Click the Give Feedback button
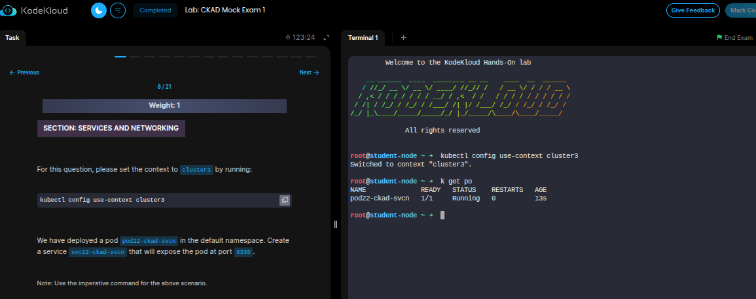 coord(693,10)
